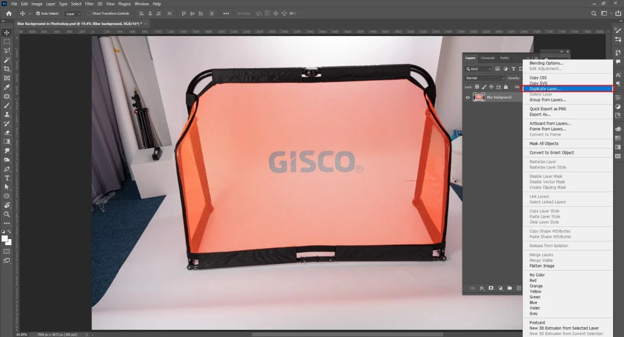Select the Horizontal Type tool
624x337 pixels.
[x=7, y=178]
